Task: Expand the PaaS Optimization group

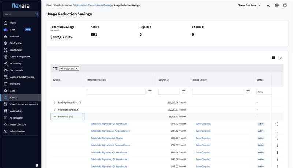Action: pos(55,102)
